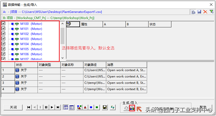Toggle the M105 (Motor) checkbox
Image resolution: width=216 pixels, height=116 pixels.
tap(3, 49)
